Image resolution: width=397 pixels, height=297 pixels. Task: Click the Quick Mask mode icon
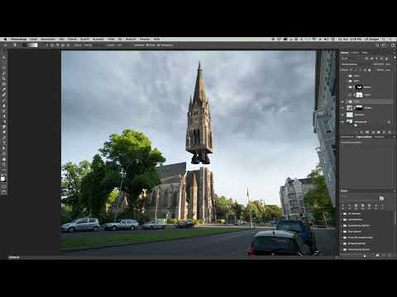pyautogui.click(x=4, y=186)
